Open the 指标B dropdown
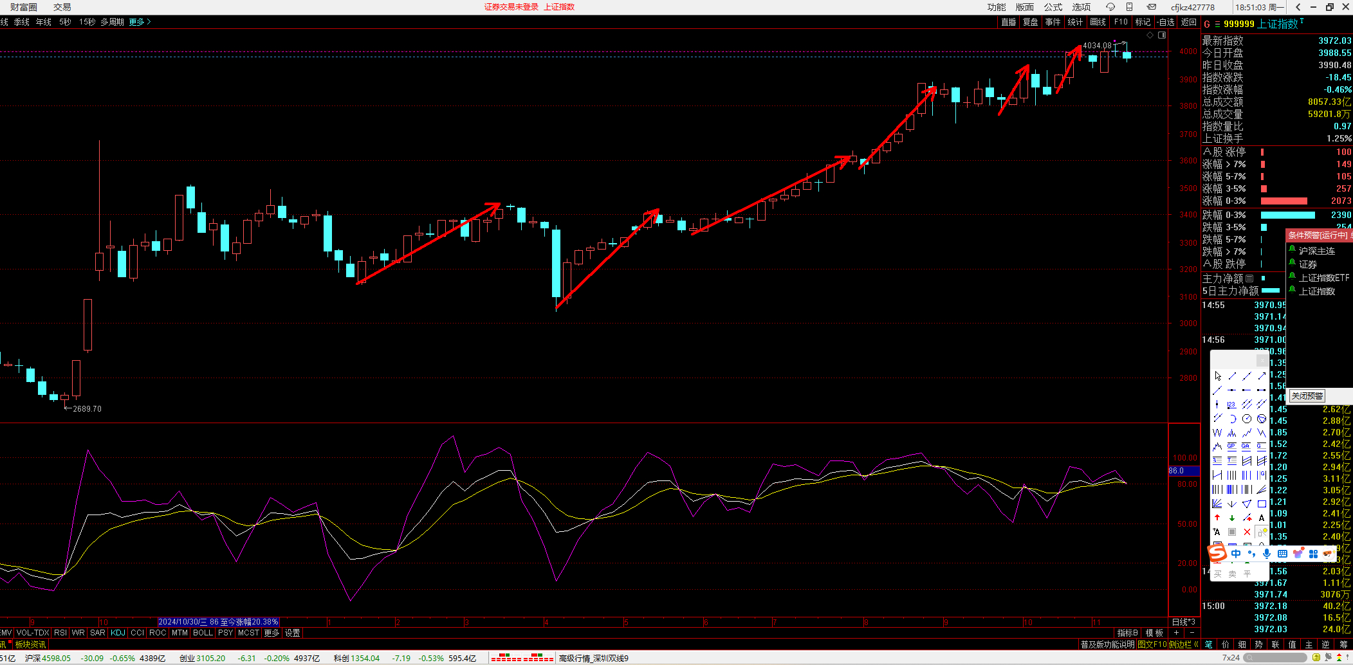The width and height of the screenshot is (1353, 665). pyautogui.click(x=1128, y=633)
